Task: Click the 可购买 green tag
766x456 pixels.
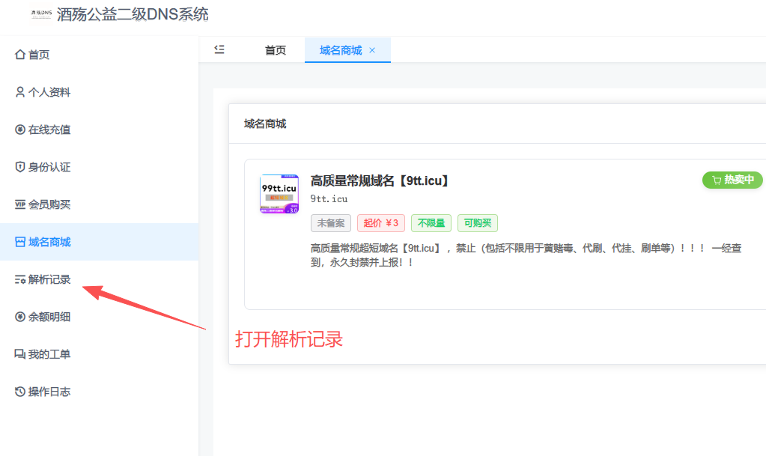Action: (477, 222)
